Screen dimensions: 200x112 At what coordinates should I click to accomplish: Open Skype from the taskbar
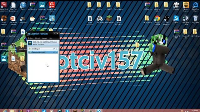[67, 111]
